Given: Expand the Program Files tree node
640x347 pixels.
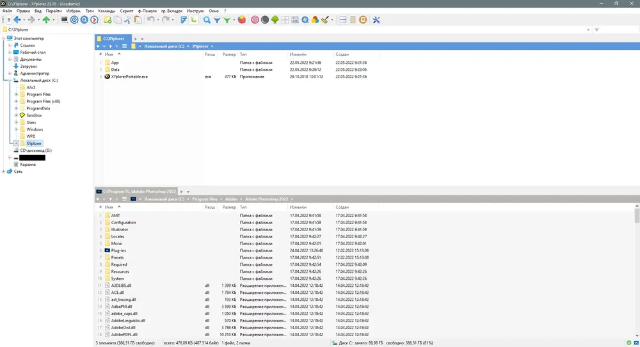Looking at the screenshot, I should pyautogui.click(x=16, y=94).
